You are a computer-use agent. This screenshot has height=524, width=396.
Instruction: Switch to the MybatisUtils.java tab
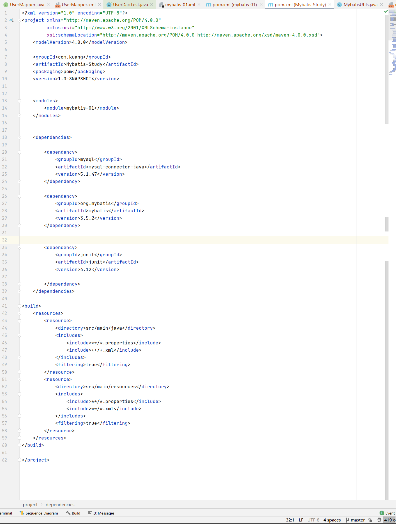pos(360,4)
